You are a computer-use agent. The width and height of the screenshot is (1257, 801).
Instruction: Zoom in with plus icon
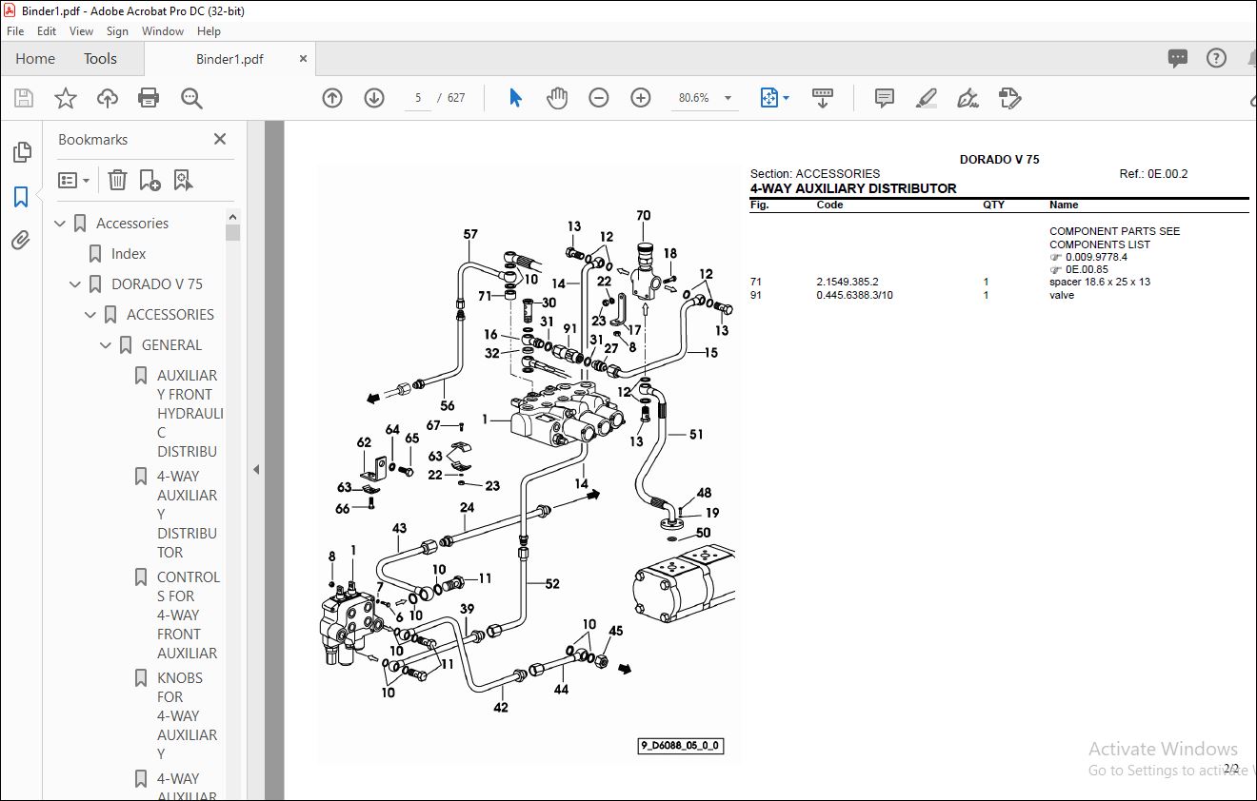pos(641,98)
